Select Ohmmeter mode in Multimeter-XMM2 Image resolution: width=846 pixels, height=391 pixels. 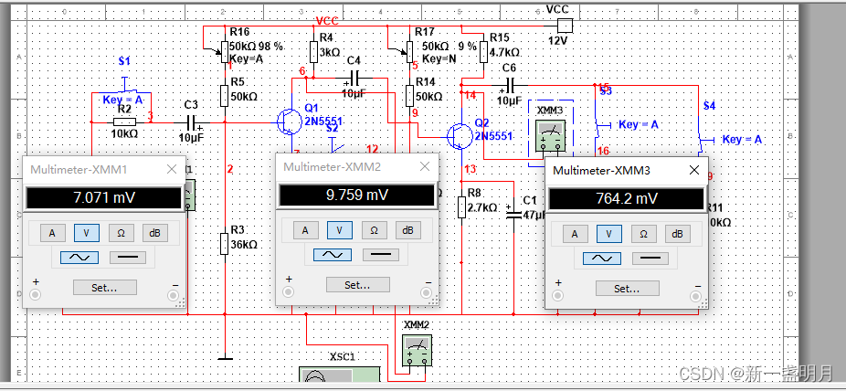375,230
